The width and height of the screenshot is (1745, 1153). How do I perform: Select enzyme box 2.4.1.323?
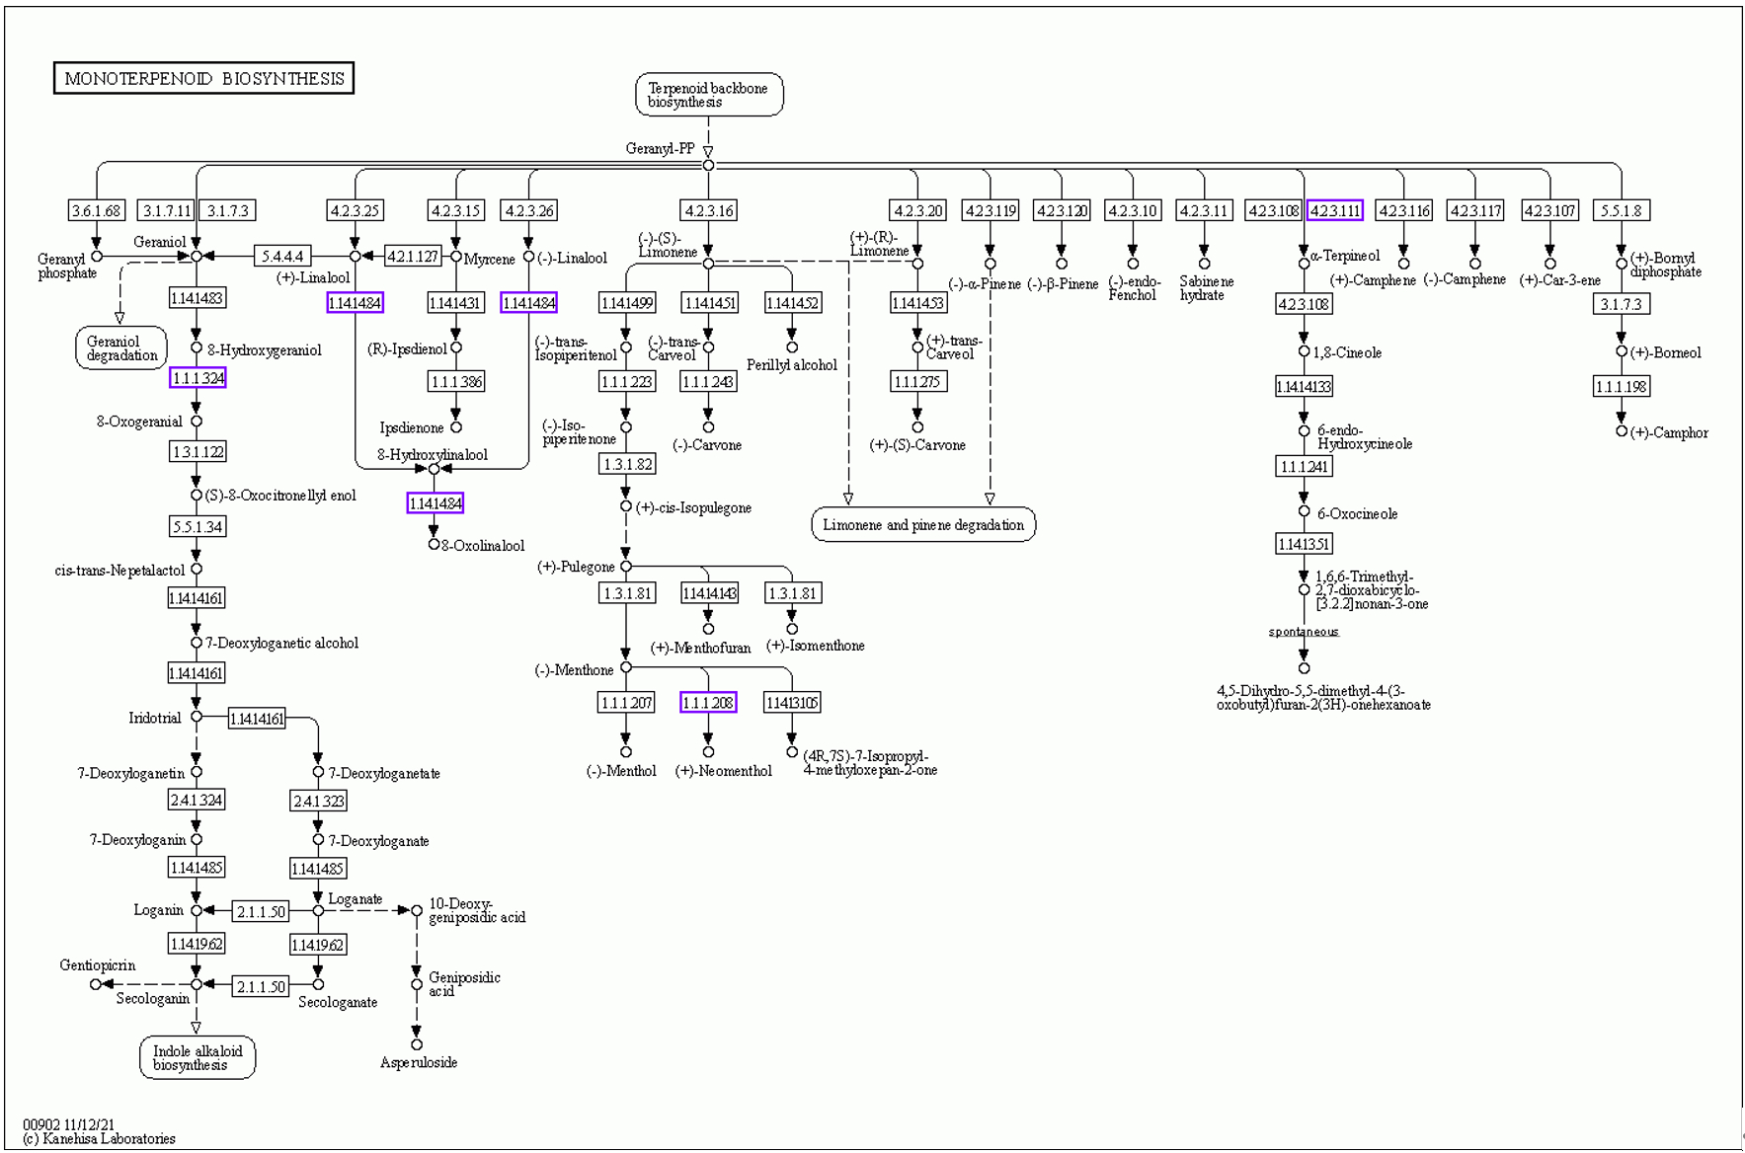(x=318, y=801)
